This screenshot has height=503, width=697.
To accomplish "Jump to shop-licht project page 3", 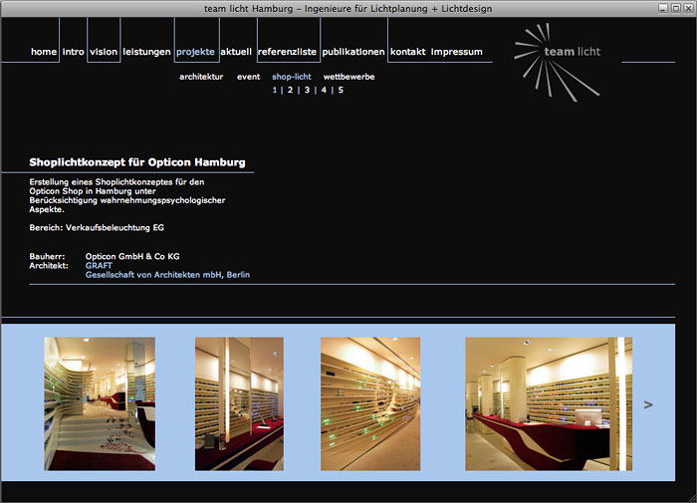I will [307, 90].
